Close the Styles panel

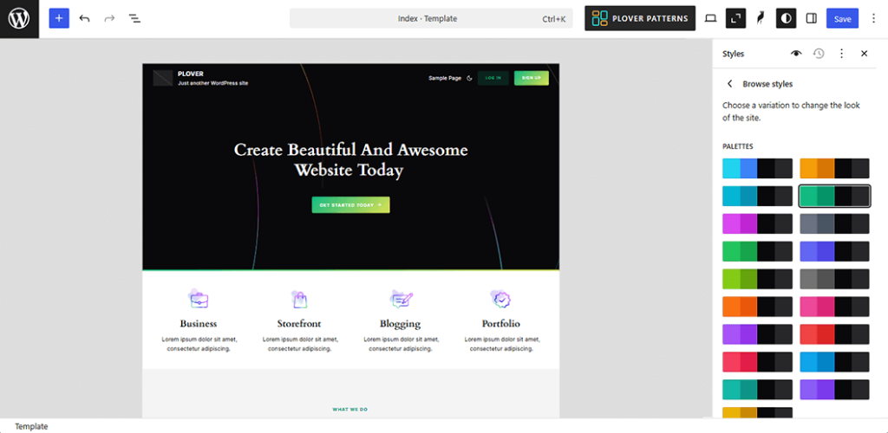pyautogui.click(x=864, y=54)
